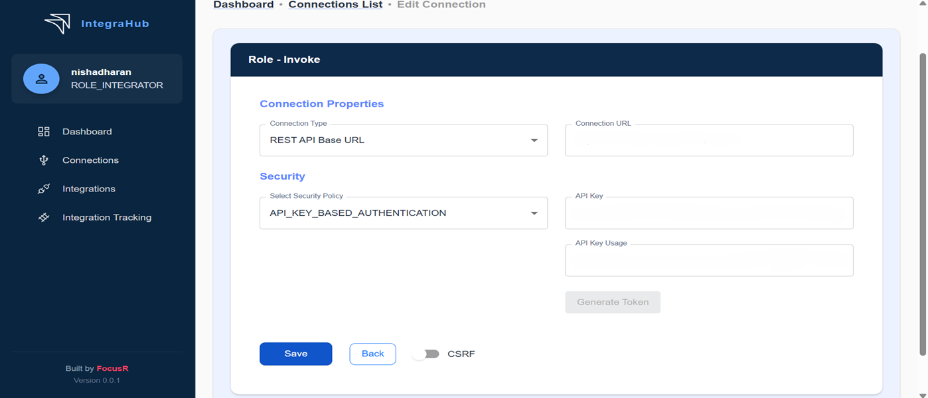Enable CSRF protection for this connection
The width and height of the screenshot is (928, 398).
427,354
